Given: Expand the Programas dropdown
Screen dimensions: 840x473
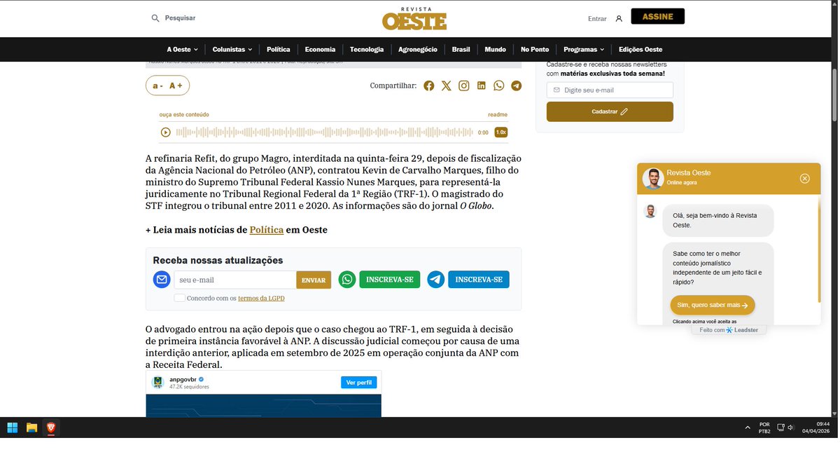Looking at the screenshot, I should [584, 49].
